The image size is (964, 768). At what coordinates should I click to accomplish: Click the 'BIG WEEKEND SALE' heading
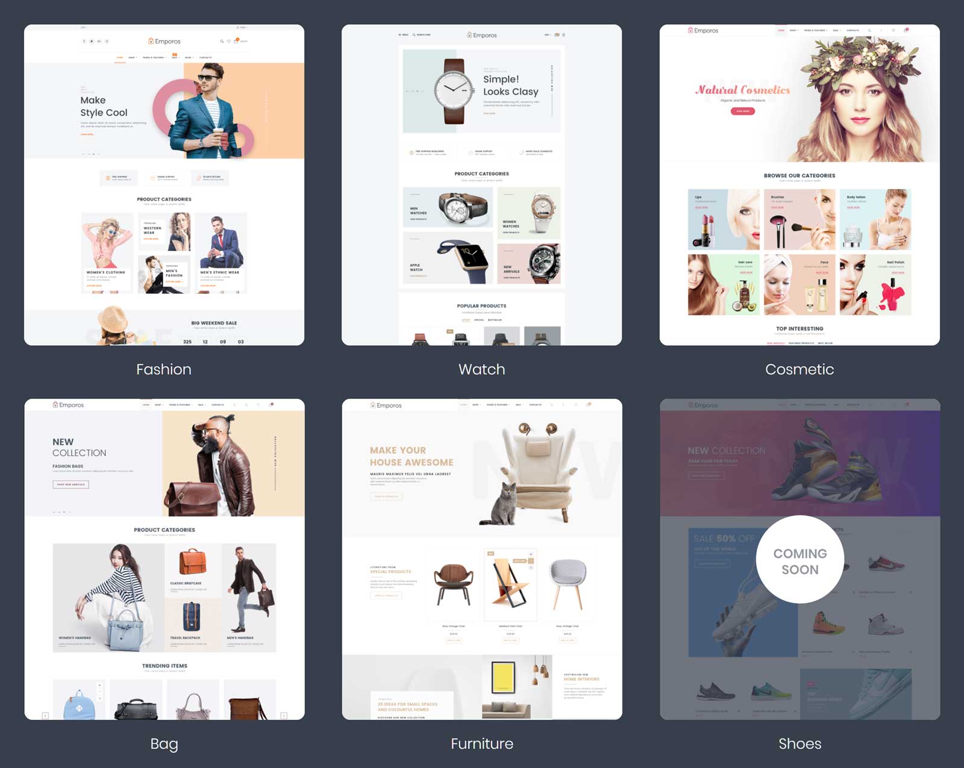(x=214, y=323)
